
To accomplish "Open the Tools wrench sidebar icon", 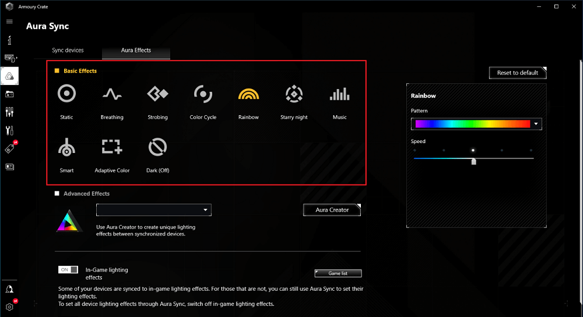I will point(10,130).
